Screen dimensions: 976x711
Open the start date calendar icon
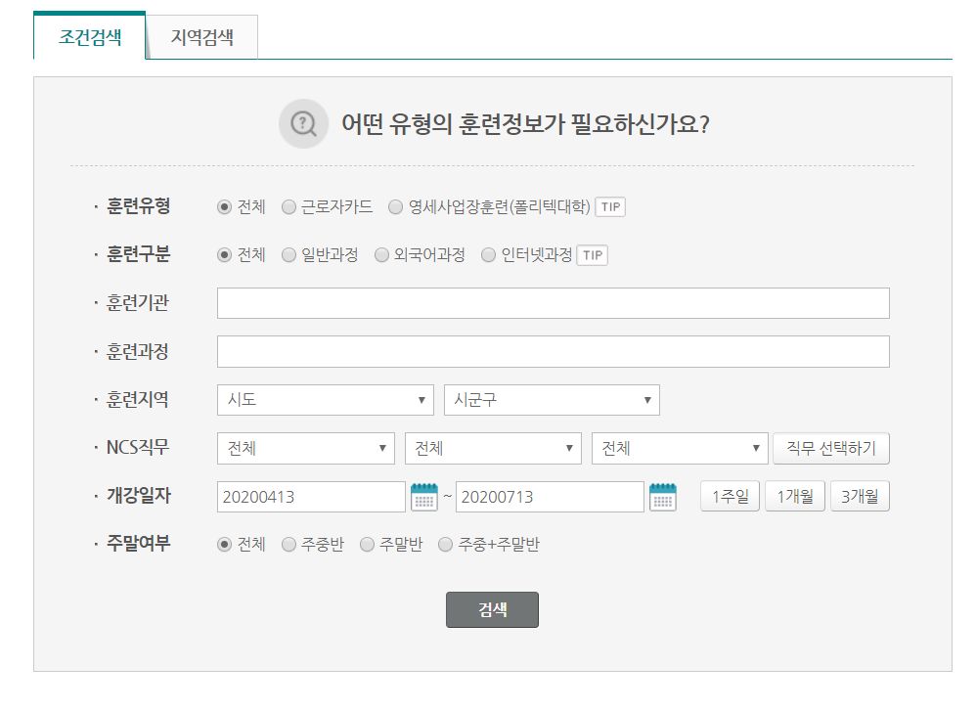point(424,497)
